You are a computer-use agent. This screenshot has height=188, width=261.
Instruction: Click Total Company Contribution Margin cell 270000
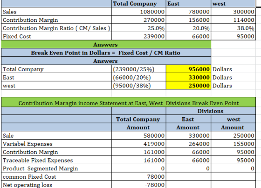(139, 20)
